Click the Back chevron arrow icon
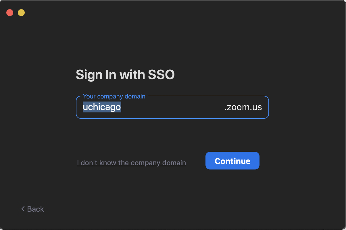This screenshot has height=230, width=346. click(23, 209)
